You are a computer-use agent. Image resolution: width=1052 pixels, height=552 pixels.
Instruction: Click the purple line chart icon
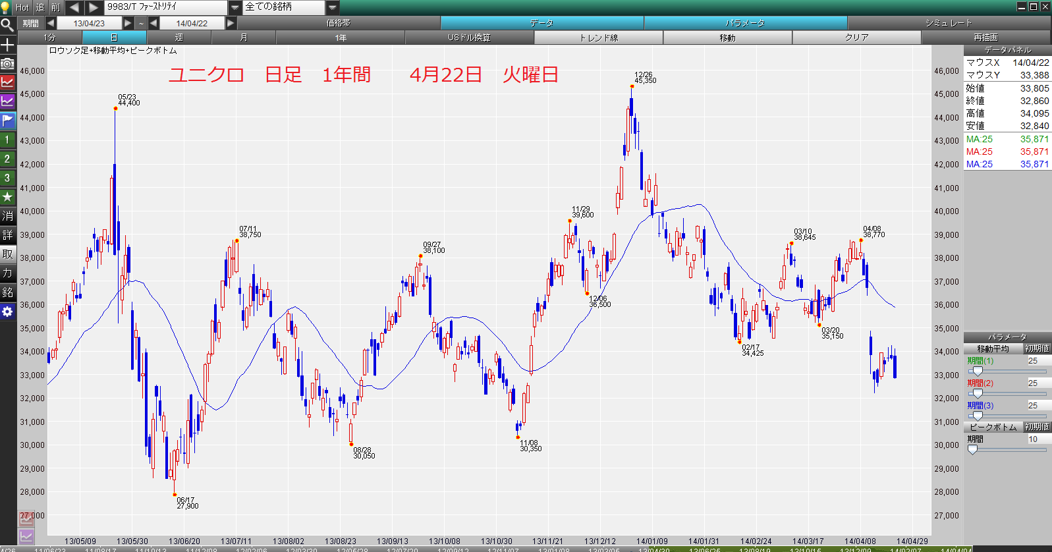7,101
